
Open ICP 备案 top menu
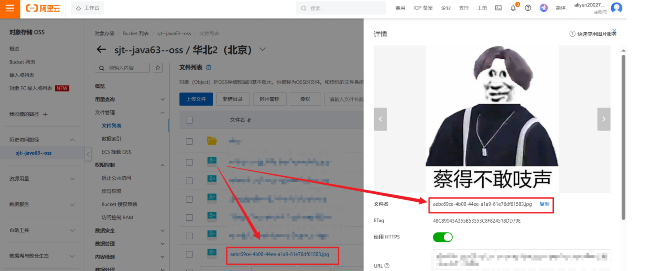tap(423, 8)
